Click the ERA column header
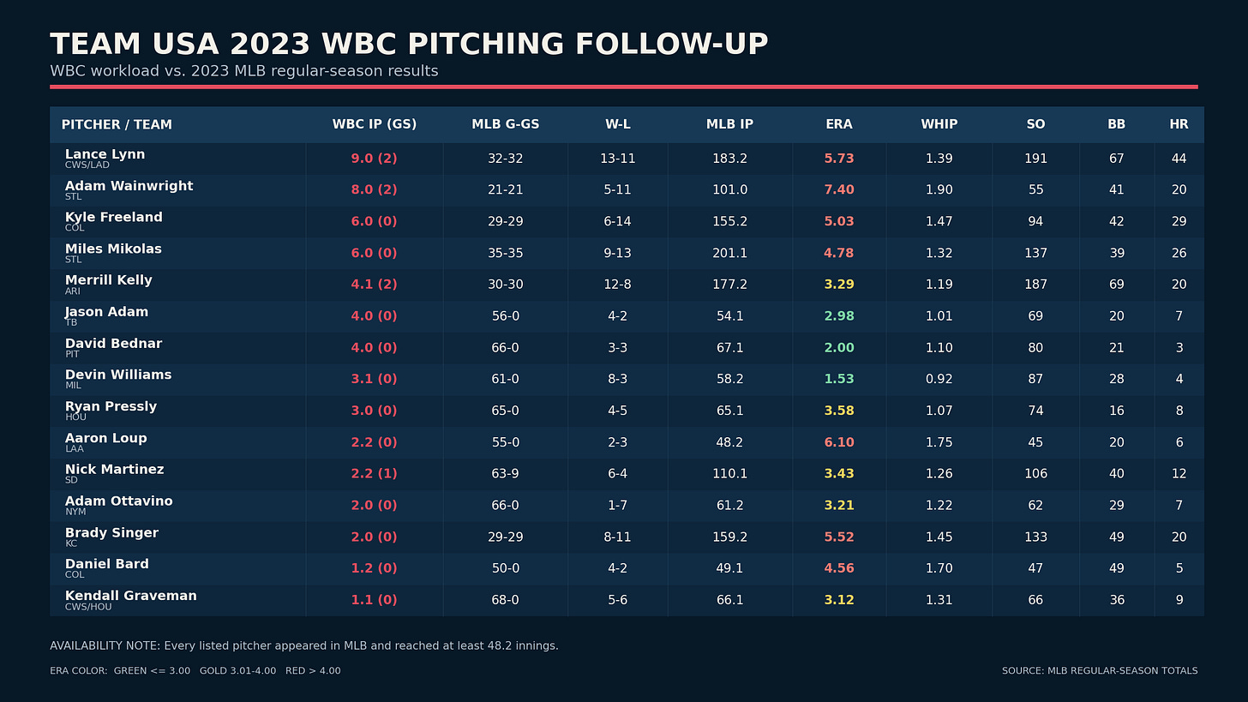Viewport: 1248px width, 702px height. pos(838,124)
